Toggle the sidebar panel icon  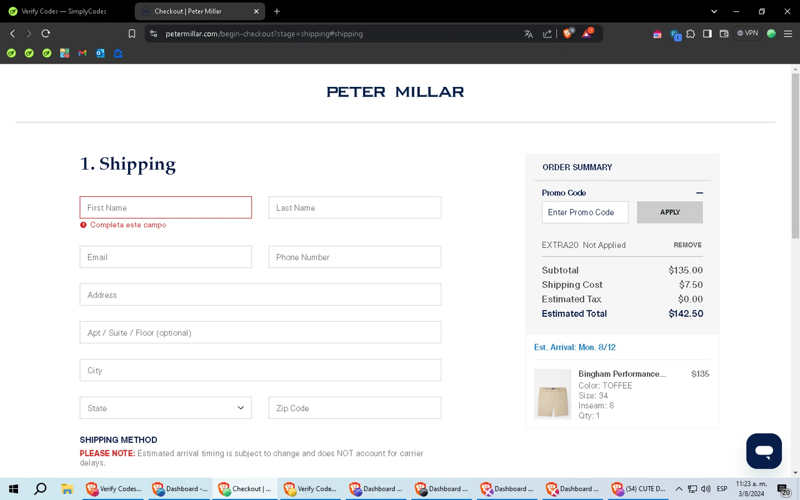click(707, 34)
